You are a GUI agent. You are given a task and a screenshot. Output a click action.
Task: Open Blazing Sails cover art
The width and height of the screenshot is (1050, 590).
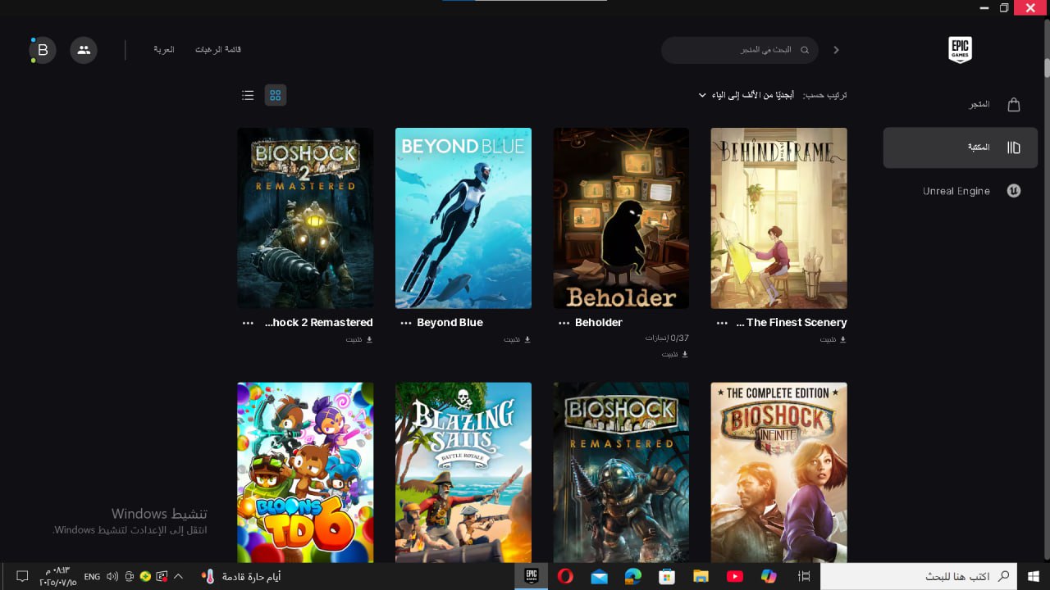coord(463,473)
